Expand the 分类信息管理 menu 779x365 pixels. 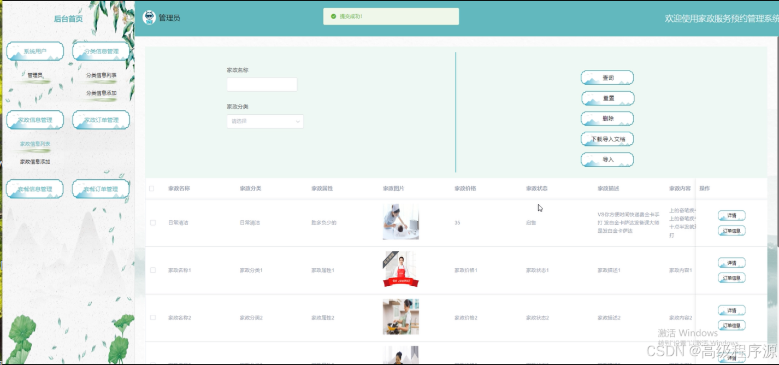101,51
